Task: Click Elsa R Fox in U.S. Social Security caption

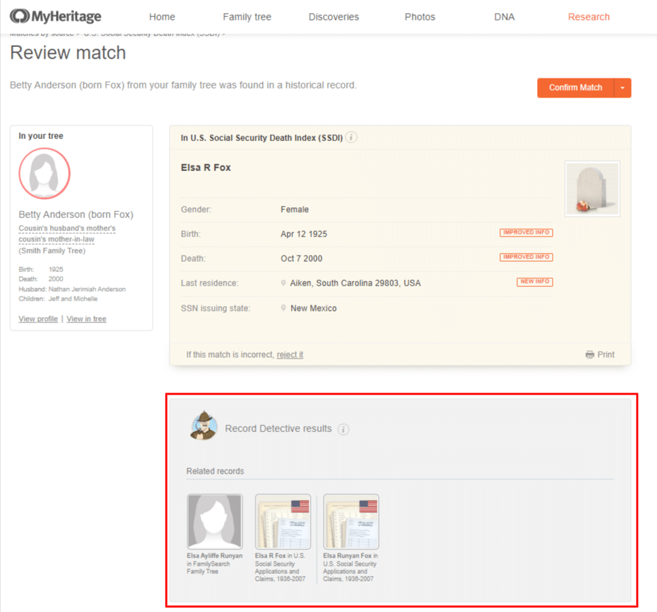Action: pos(280,567)
